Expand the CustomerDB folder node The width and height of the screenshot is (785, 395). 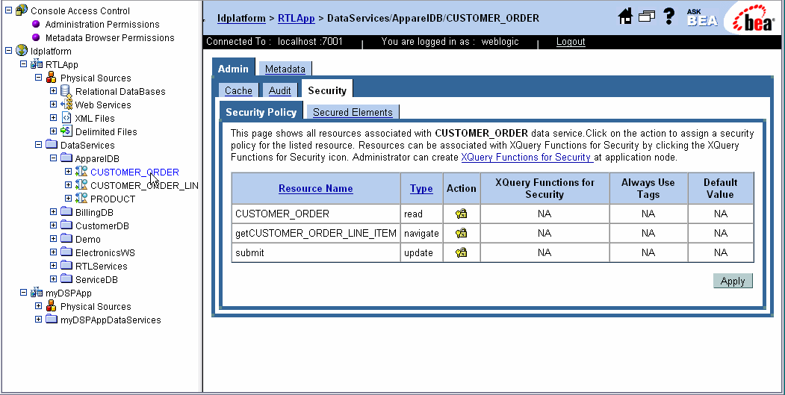(53, 226)
